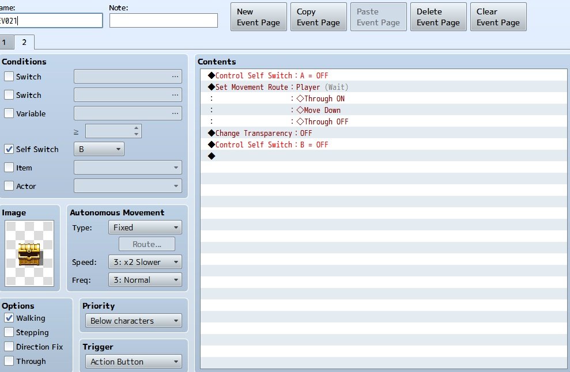The height and width of the screenshot is (372, 570).
Task: Open the Self Switch B dropdown
Action: 99,149
